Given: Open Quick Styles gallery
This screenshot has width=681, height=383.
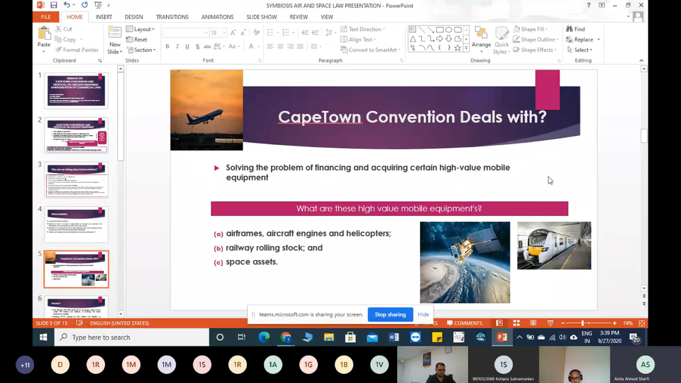Looking at the screenshot, I should (x=501, y=40).
